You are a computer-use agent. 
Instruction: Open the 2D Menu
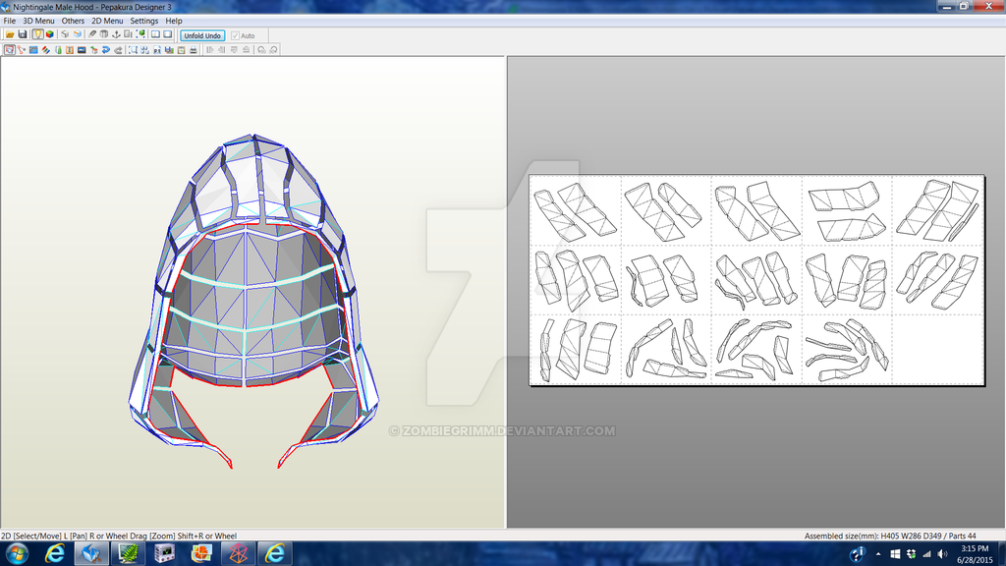pyautogui.click(x=107, y=21)
